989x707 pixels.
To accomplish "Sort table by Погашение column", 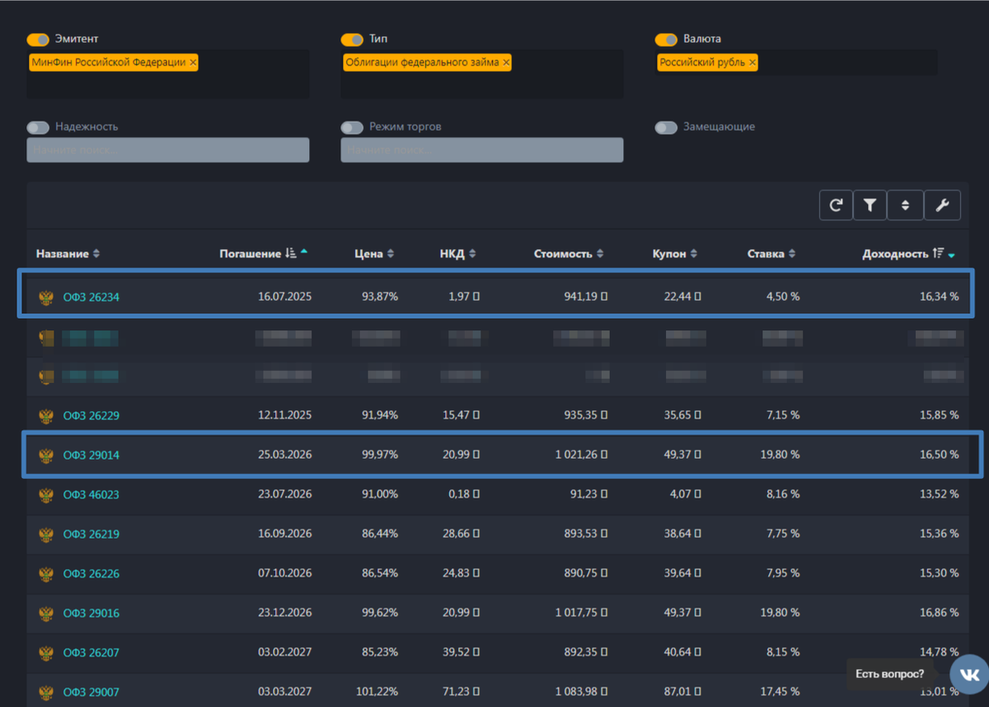I will [x=263, y=254].
